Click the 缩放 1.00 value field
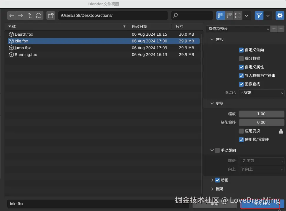Viewport: 286px width, 211px height. pyautogui.click(x=261, y=114)
